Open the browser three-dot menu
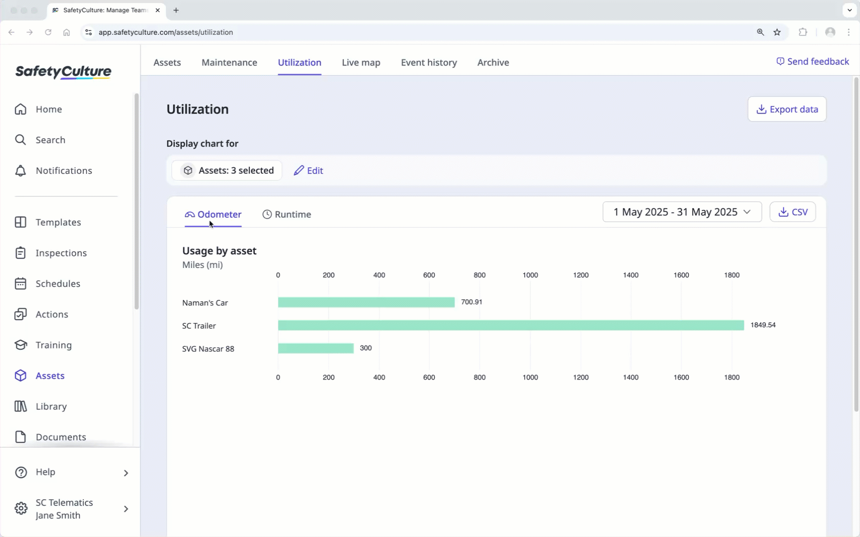The width and height of the screenshot is (860, 537). [x=849, y=32]
